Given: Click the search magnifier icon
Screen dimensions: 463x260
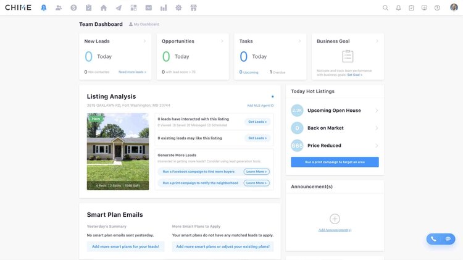Looking at the screenshot, I should coord(385,7).
